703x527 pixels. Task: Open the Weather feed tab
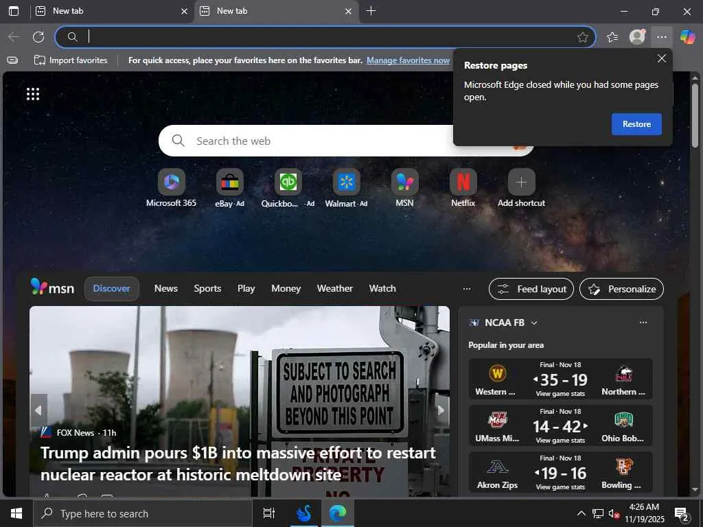tap(335, 289)
